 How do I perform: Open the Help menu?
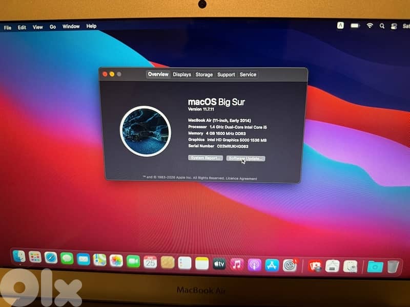coord(91,26)
